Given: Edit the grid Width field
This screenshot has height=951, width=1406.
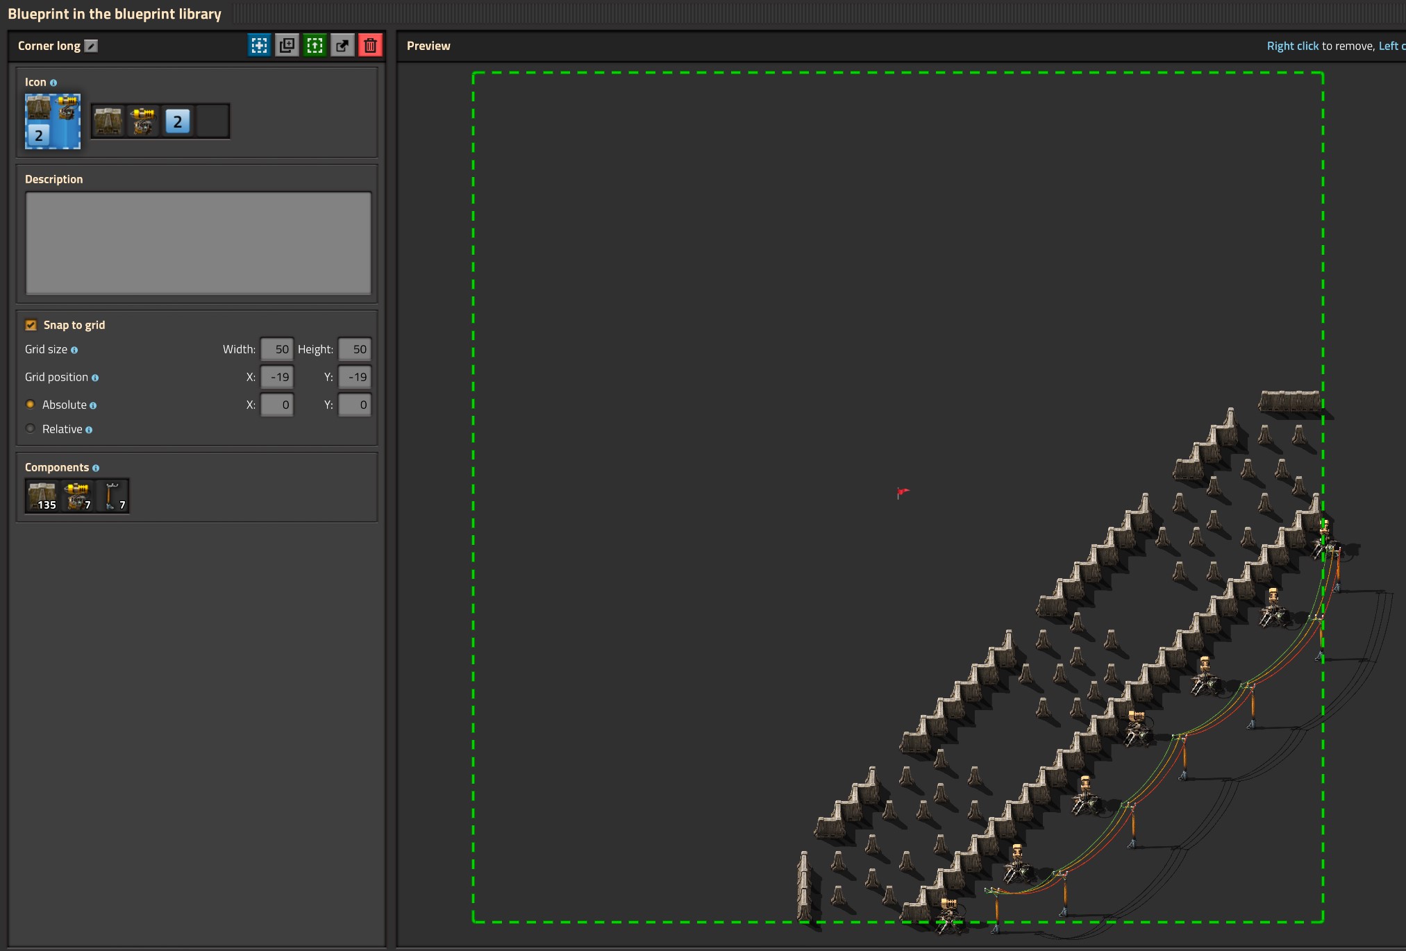Looking at the screenshot, I should [x=277, y=349].
